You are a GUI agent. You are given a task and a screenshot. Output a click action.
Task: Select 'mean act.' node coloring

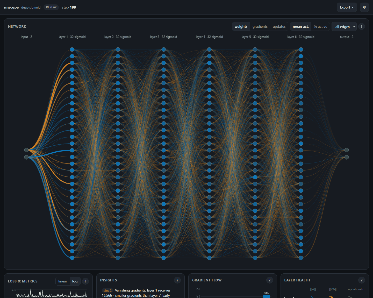[x=301, y=26]
